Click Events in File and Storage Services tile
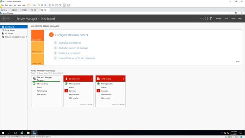Viewport: 245px width, 138px height. click(39, 87)
